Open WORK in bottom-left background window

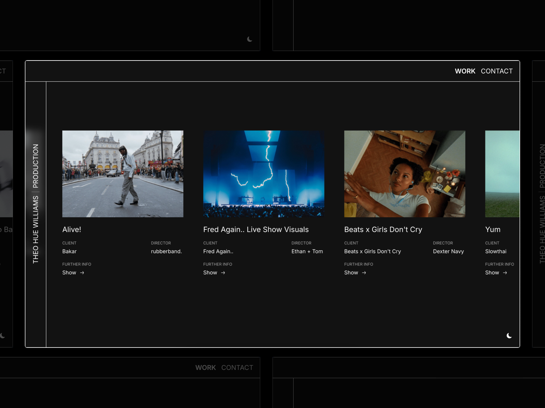pos(205,368)
